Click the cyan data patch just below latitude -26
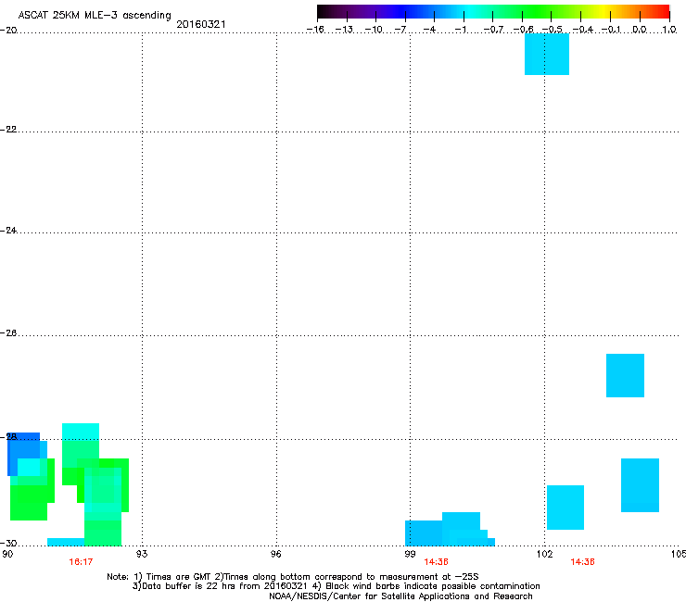 click(x=625, y=375)
